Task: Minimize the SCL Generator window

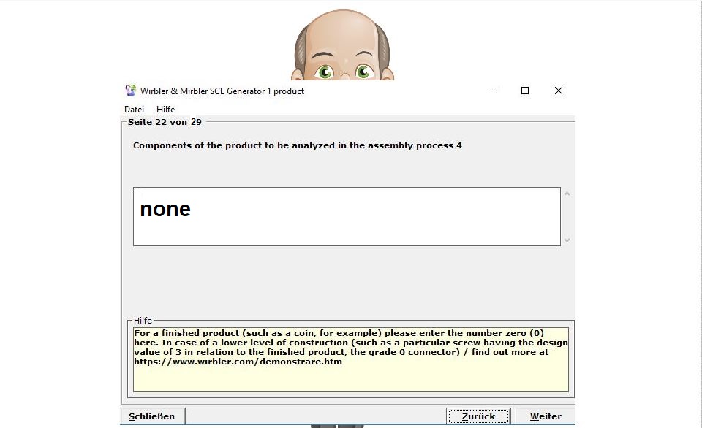Action: coord(491,91)
